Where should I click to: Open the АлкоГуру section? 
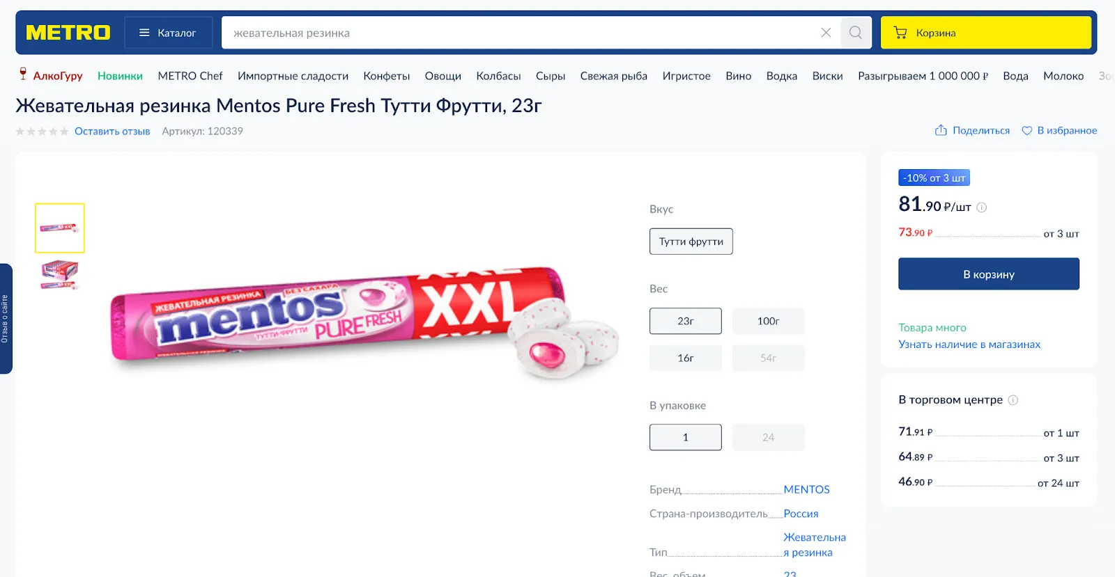(51, 76)
